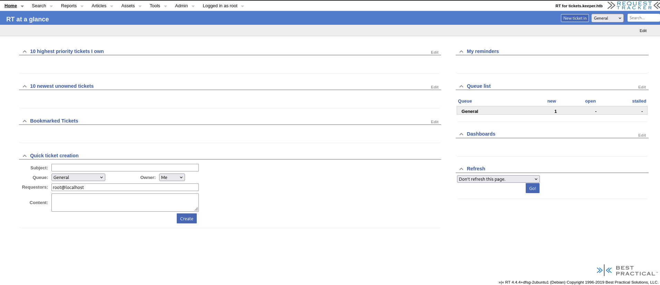Click the Request Tracker logo
Screen dimensions: 660x285
(633, 6)
